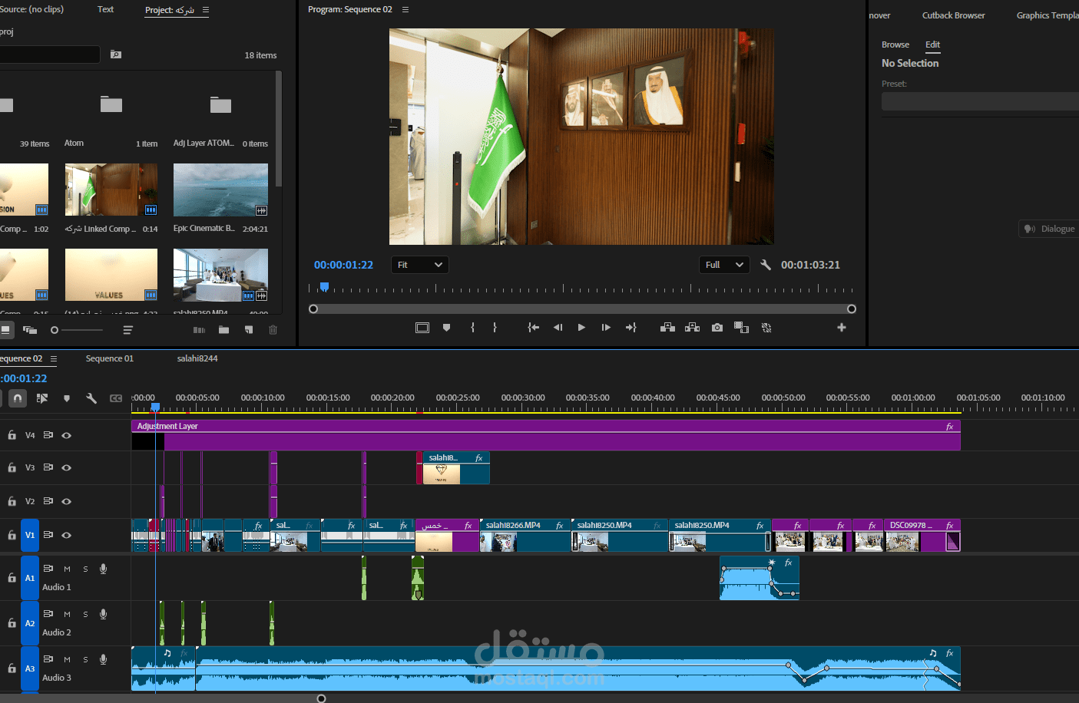Toggle V1 track visibility eye
This screenshot has width=1079, height=703.
[x=67, y=535]
